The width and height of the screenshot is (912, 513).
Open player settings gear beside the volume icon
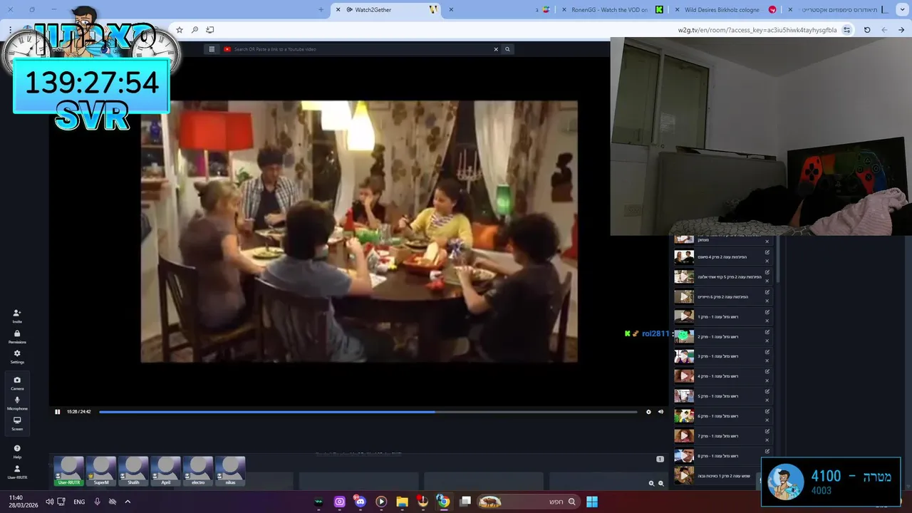[x=648, y=412]
